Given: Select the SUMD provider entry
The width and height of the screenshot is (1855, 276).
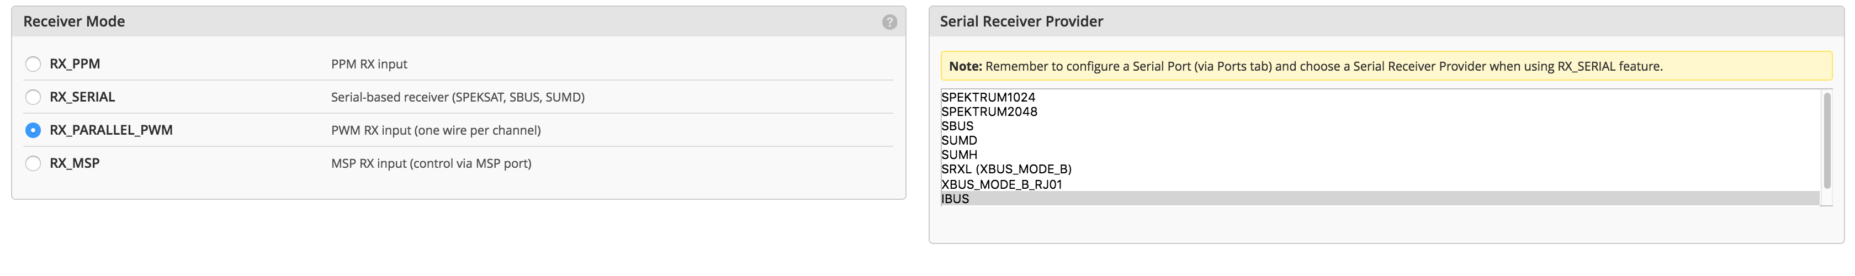Looking at the screenshot, I should (958, 141).
